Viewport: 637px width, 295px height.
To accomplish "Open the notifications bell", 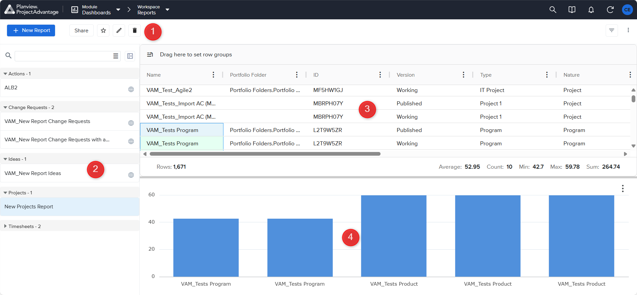I will tap(591, 10).
